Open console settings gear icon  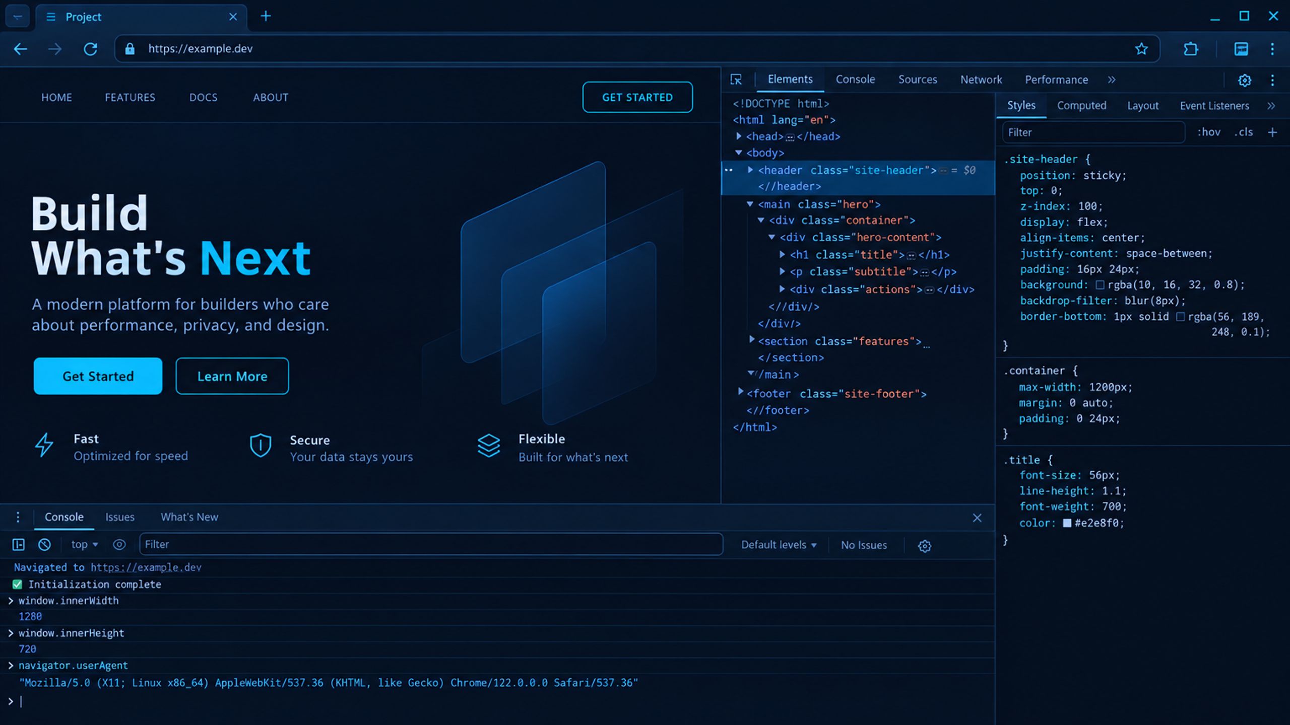click(924, 546)
